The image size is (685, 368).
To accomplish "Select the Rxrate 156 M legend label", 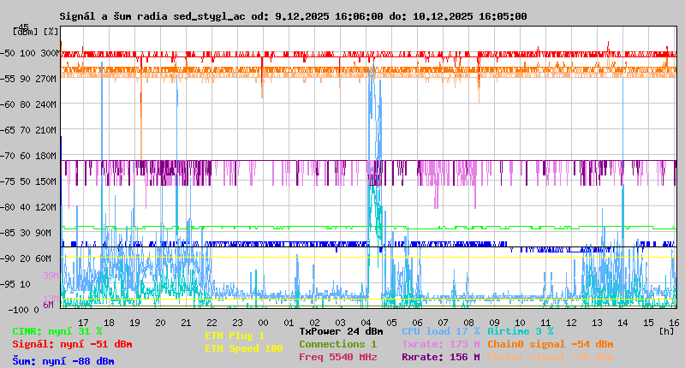I will click(x=440, y=357).
